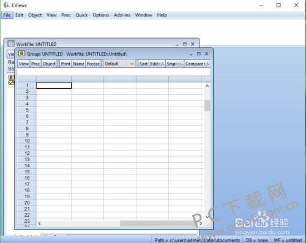Click the scroll right arrow in the spreadsheet
This screenshot has height=243, width=306.
201,223
